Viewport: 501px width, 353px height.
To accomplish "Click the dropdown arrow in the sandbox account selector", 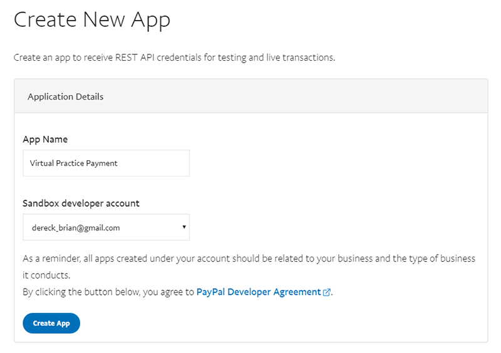I will click(184, 227).
